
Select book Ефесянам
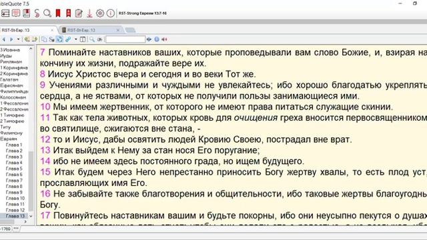(x=11, y=85)
